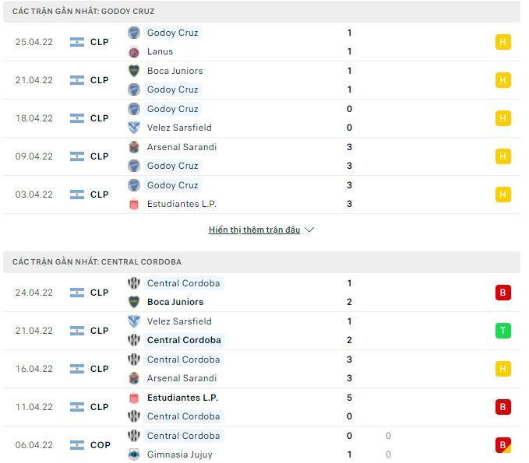Click the Argentina flag on the 25.04.22 row
The width and height of the screenshot is (529, 463).
76,42
